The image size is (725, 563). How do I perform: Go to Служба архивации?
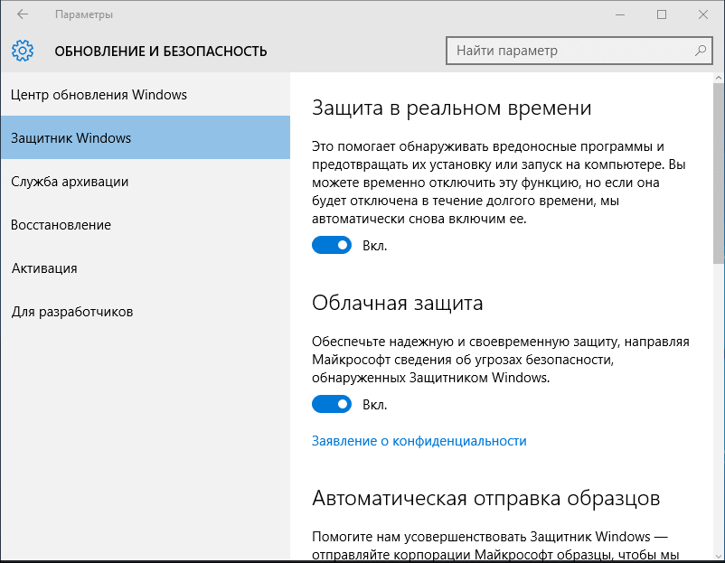[x=70, y=182]
